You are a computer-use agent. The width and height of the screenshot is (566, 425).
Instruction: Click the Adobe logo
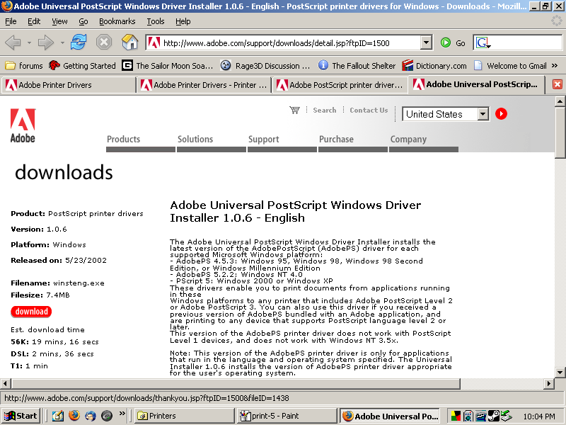22,120
